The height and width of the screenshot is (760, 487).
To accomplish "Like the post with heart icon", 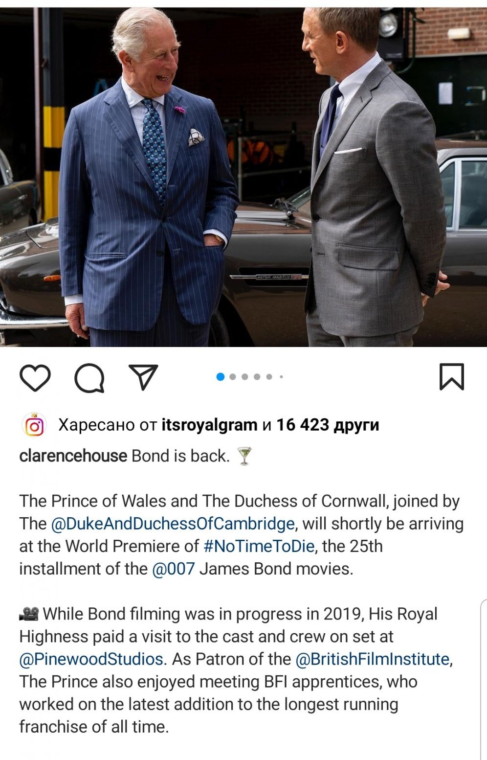I will click(x=35, y=378).
